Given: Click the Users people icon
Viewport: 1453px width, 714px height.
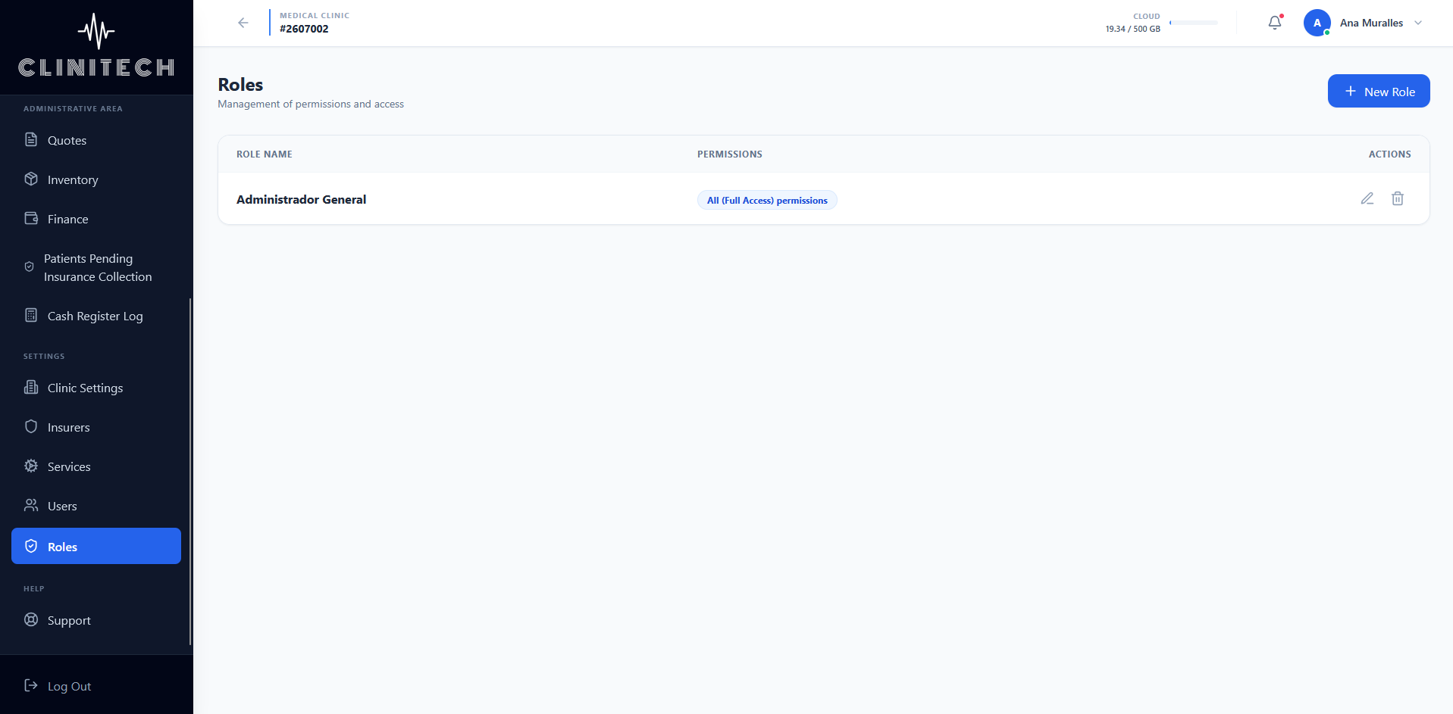Looking at the screenshot, I should pos(31,505).
